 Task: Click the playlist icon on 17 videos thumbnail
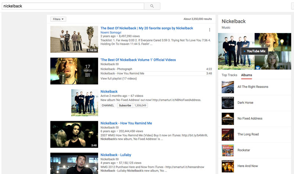[87, 75]
